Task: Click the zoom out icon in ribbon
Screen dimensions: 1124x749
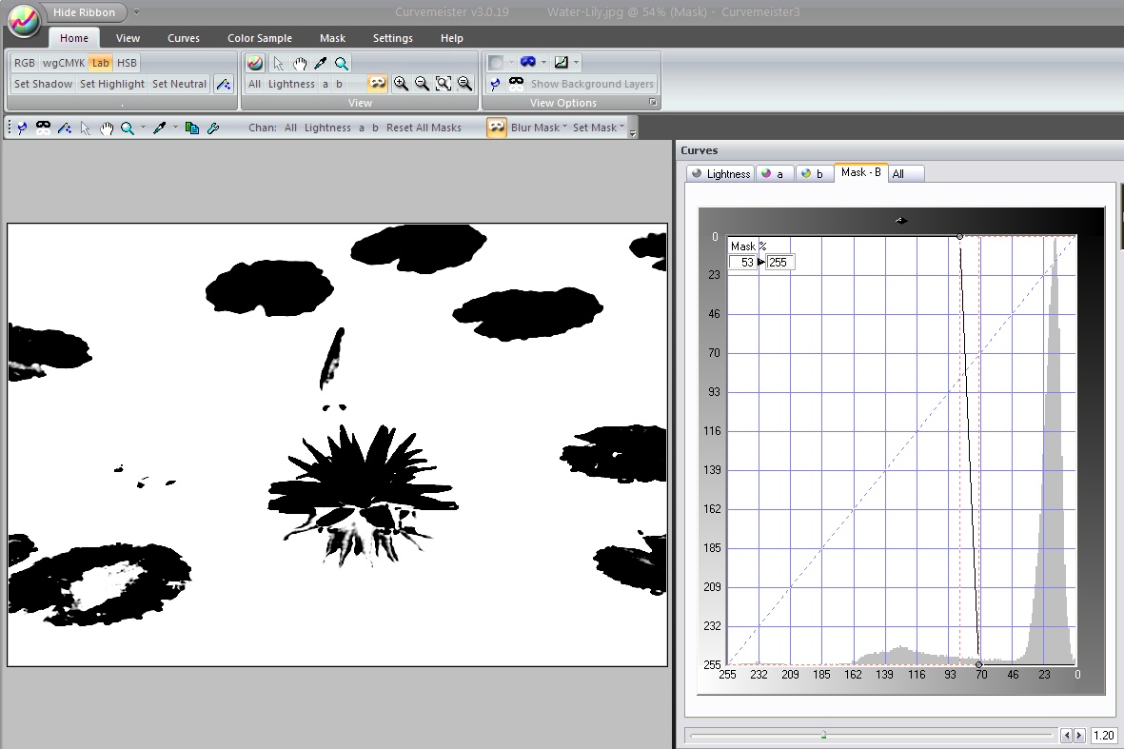Action: [423, 84]
